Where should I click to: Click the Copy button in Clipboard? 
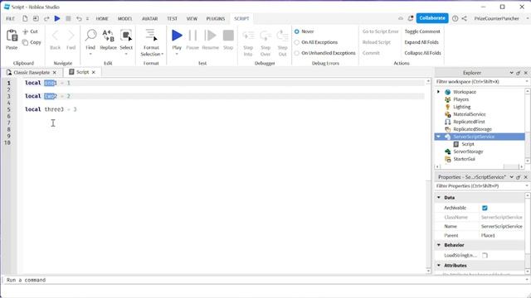click(32, 42)
